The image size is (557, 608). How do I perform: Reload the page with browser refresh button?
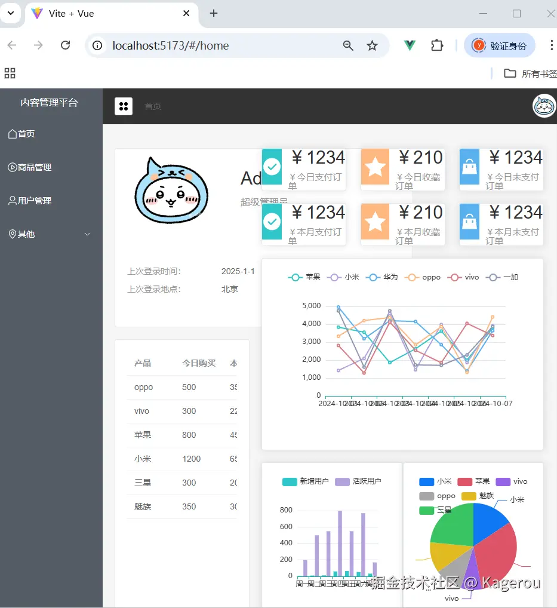(x=66, y=45)
